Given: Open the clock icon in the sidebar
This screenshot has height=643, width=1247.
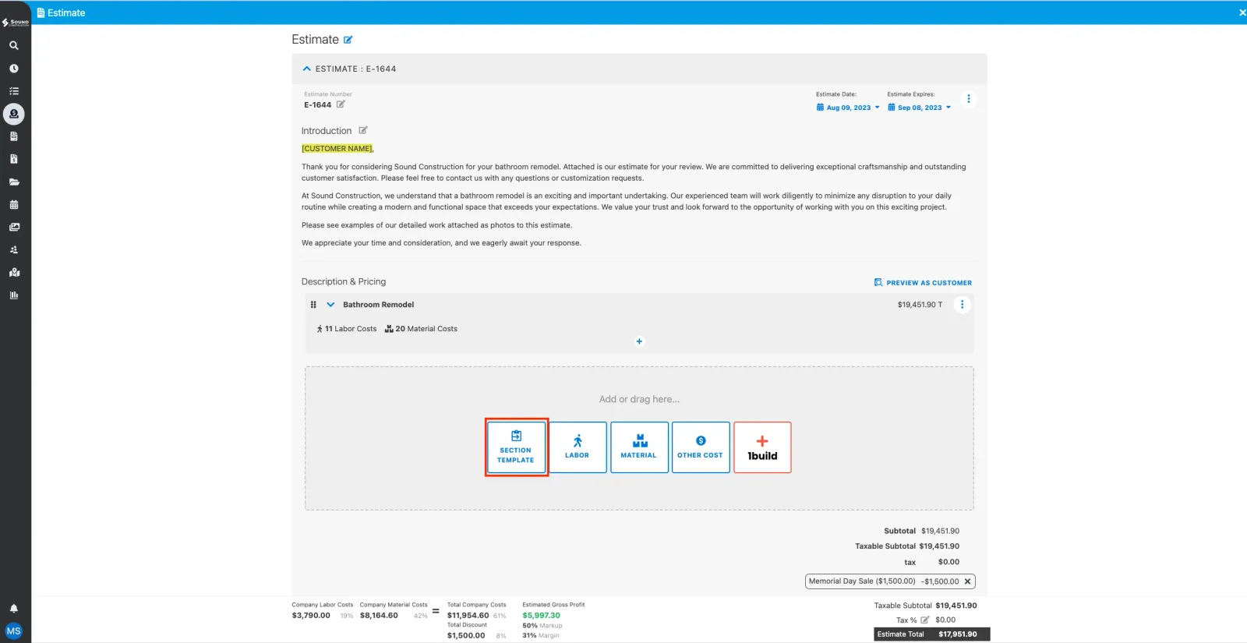Looking at the screenshot, I should point(14,69).
